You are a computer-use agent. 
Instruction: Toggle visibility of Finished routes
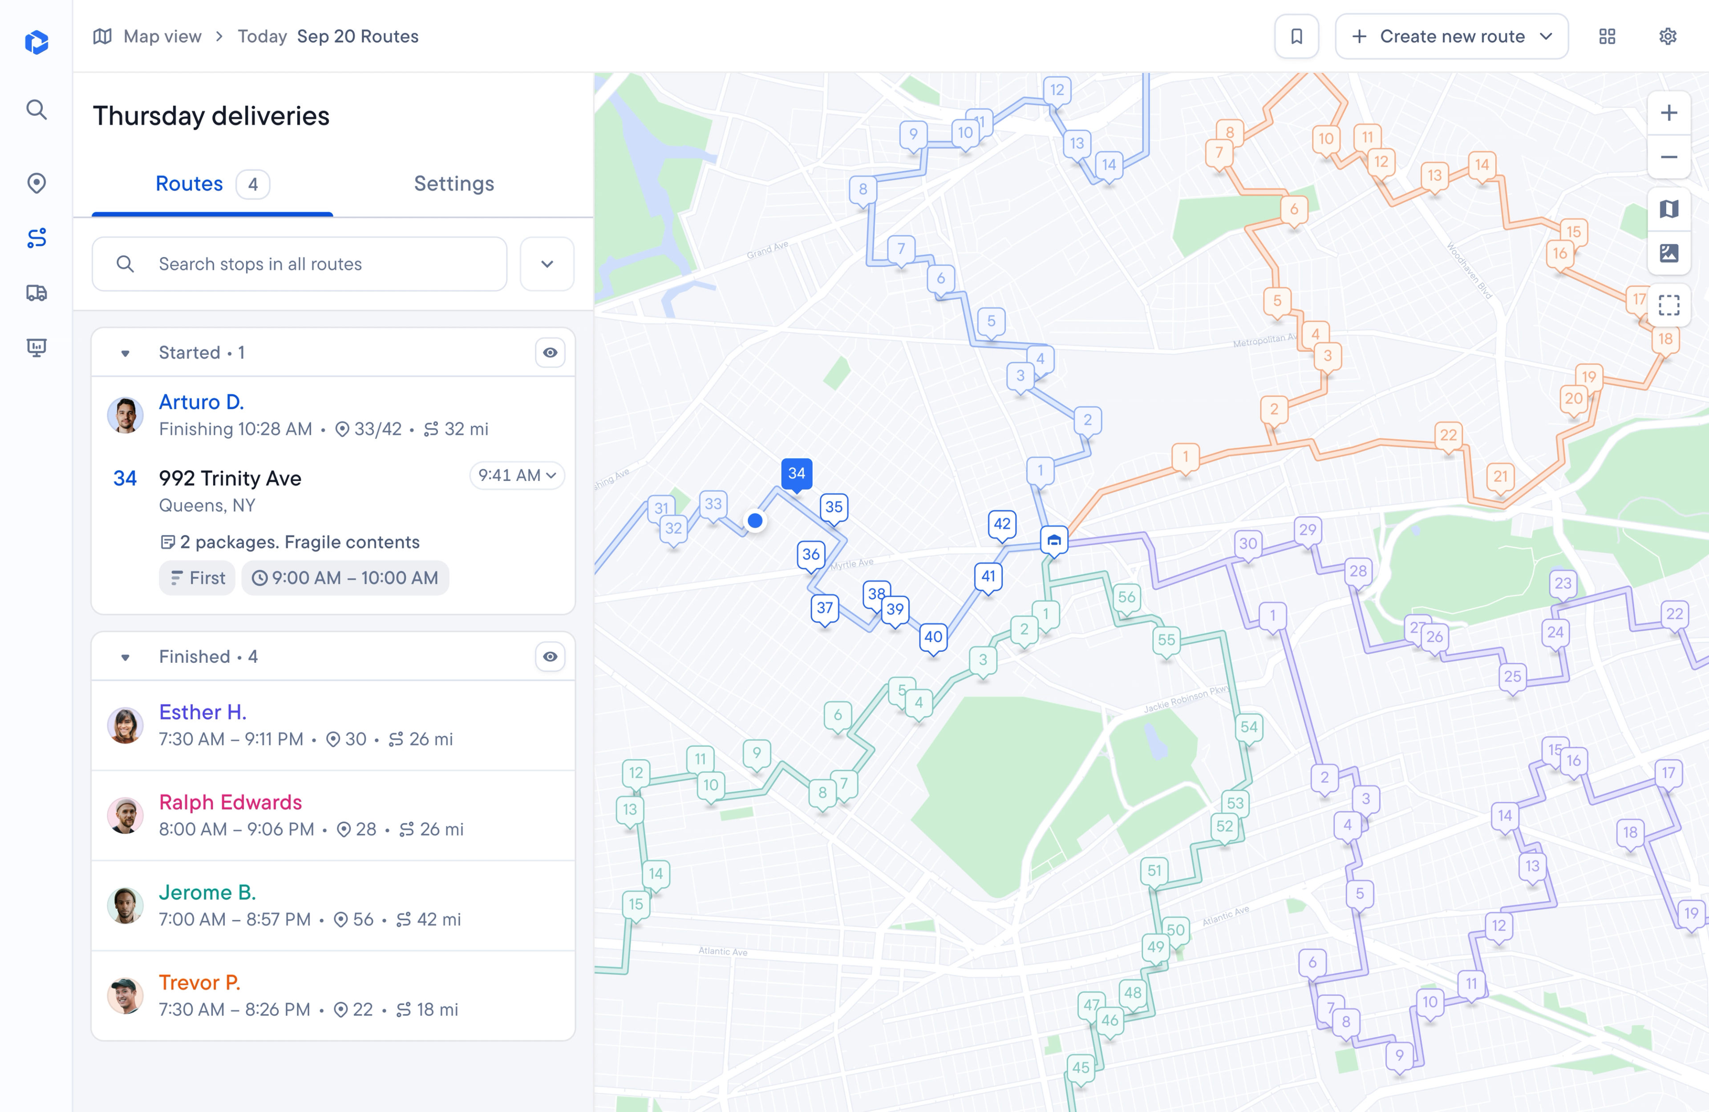click(550, 657)
